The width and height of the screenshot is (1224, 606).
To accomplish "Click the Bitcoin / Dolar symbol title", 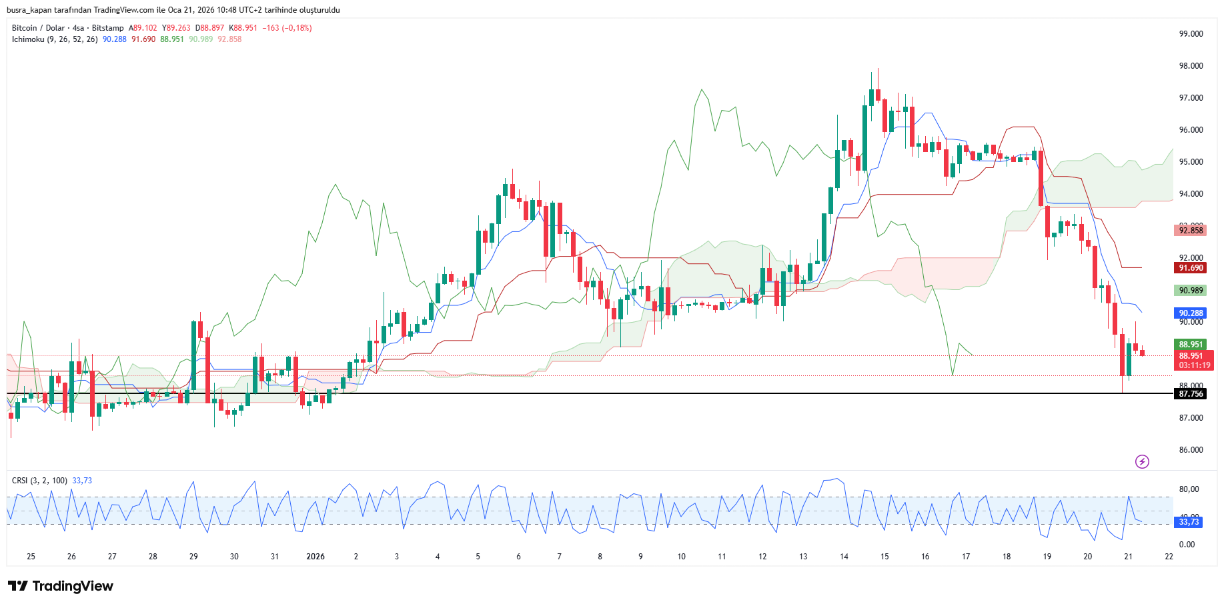I will pyautogui.click(x=38, y=28).
